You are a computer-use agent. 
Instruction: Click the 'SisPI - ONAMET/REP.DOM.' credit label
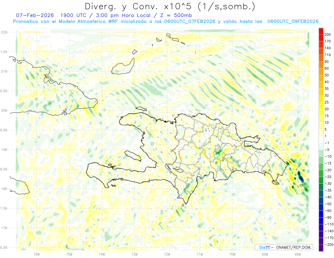(x=284, y=247)
